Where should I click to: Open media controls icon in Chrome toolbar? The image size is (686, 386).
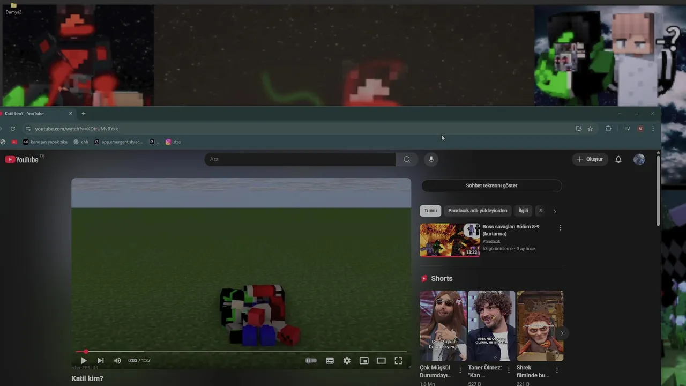pos(627,129)
